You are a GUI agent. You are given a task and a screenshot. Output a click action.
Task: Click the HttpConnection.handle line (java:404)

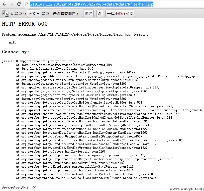click(74, 171)
